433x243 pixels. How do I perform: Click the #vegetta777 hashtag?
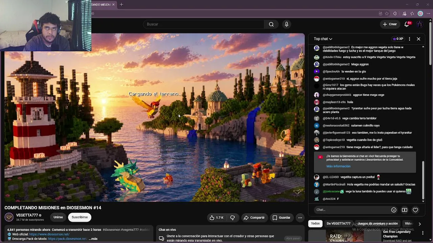coord(130,230)
